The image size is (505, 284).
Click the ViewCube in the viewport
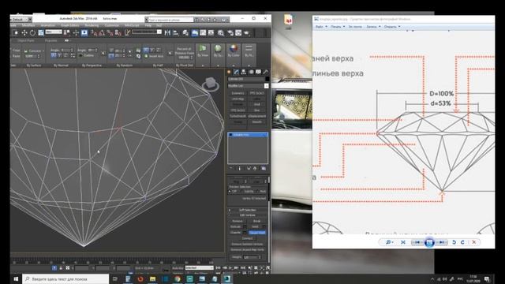[x=211, y=84]
